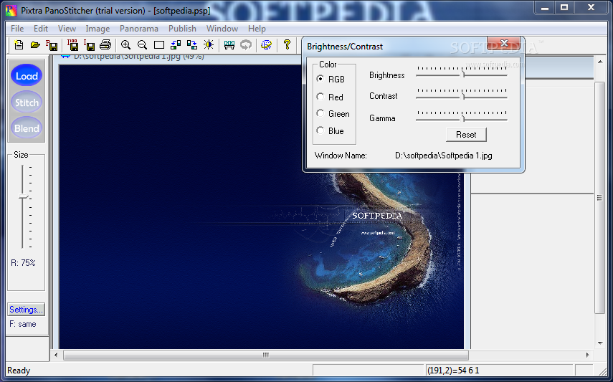This screenshot has width=613, height=382.
Task: Click the horizontal scrollbar left arrow
Action: click(x=56, y=355)
